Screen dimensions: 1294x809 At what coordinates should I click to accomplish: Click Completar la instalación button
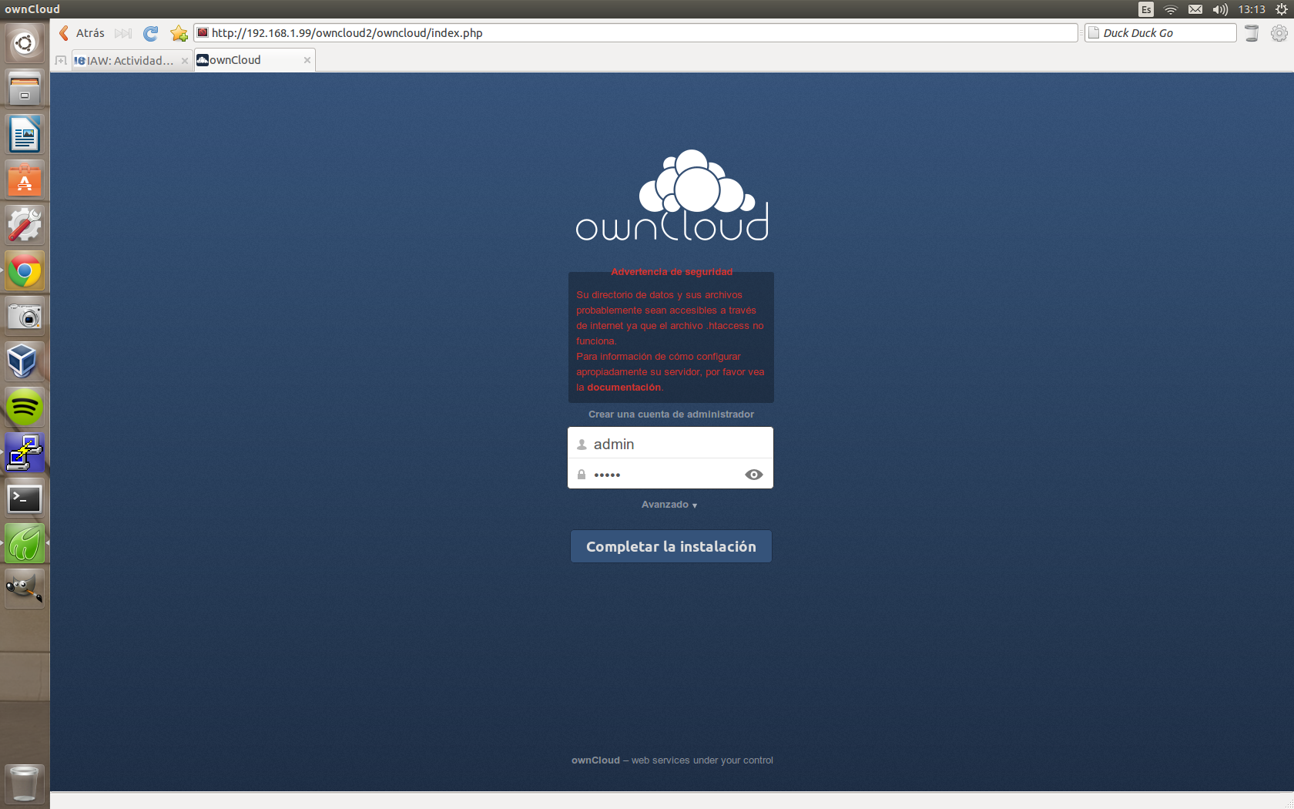pyautogui.click(x=671, y=546)
